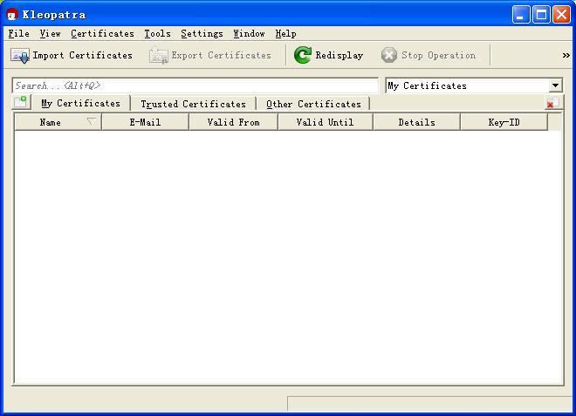
Task: Click the green Redisplay refresh icon
Action: pos(303,55)
